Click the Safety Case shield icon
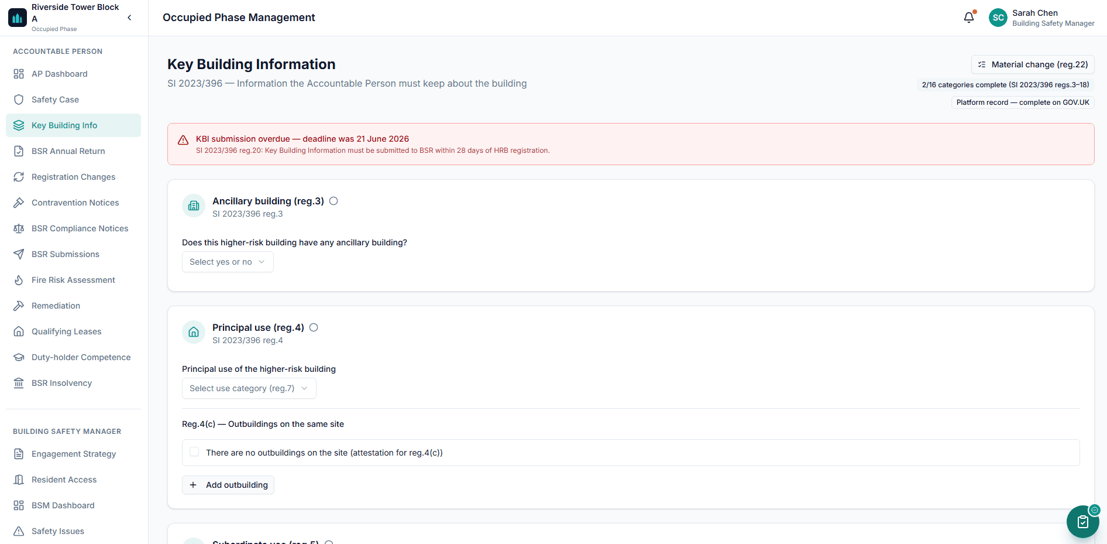The width and height of the screenshot is (1107, 544). [x=19, y=100]
